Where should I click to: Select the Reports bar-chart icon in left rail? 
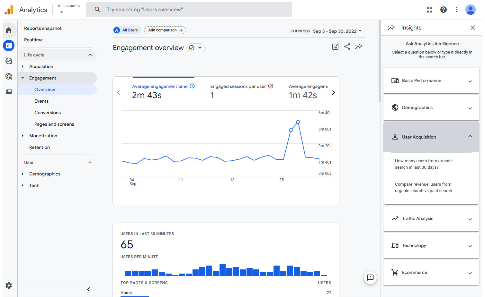(x=9, y=46)
